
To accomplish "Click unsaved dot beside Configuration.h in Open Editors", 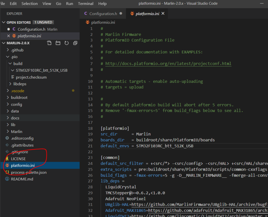I will (x=8, y=29).
